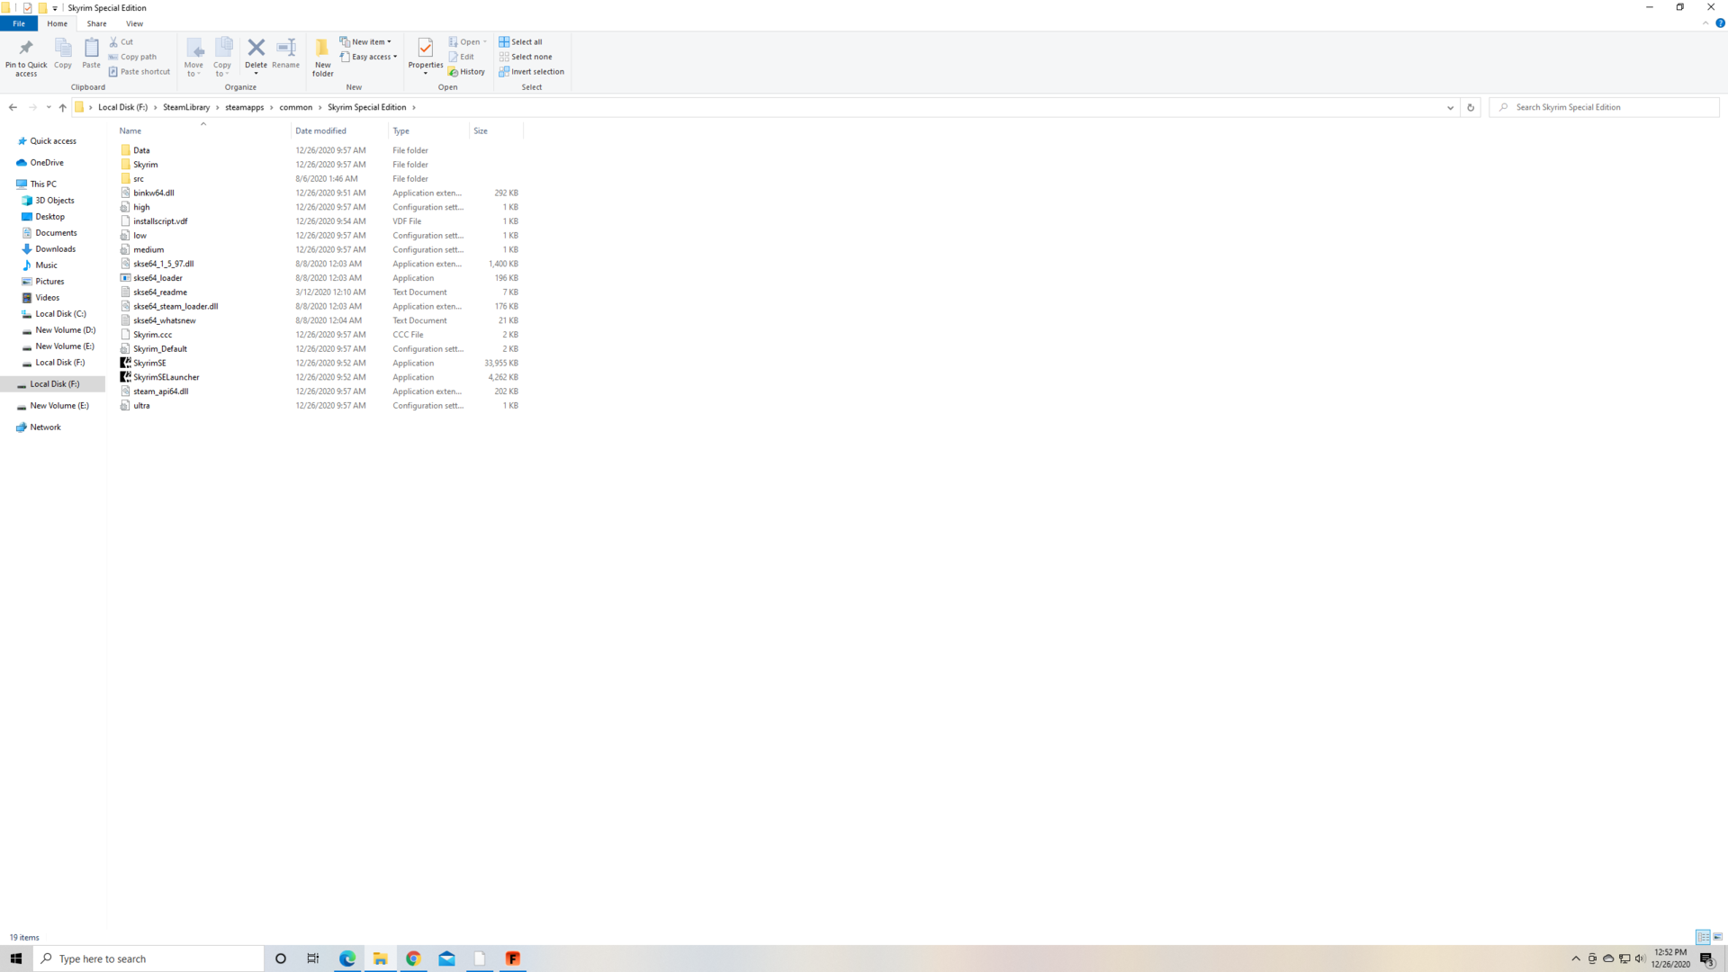Expand the Easy access dropdown
This screenshot has width=1728, height=972.
tap(368, 57)
